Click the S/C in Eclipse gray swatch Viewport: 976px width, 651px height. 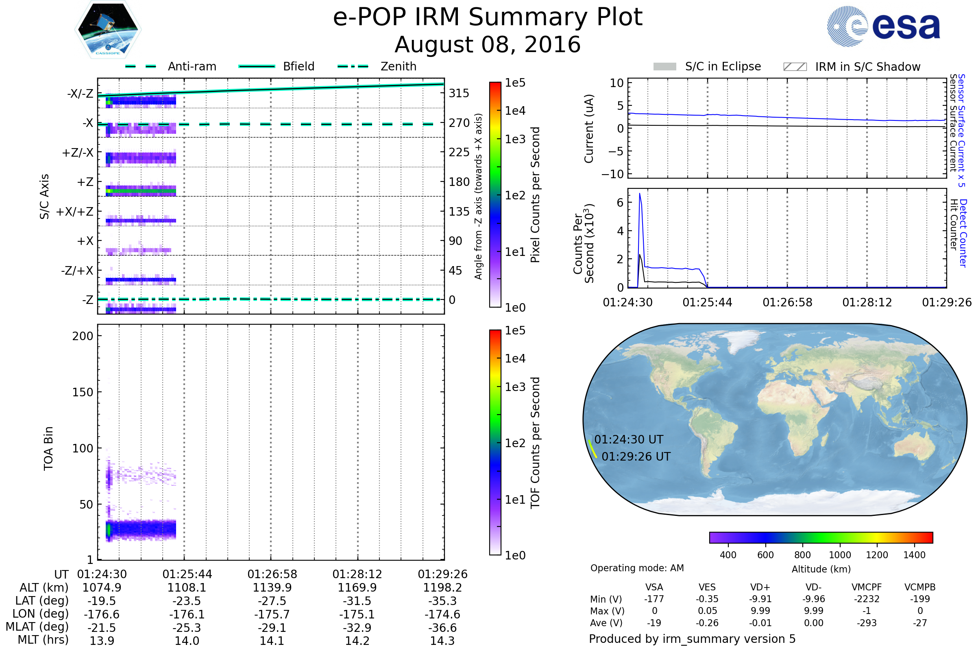664,67
